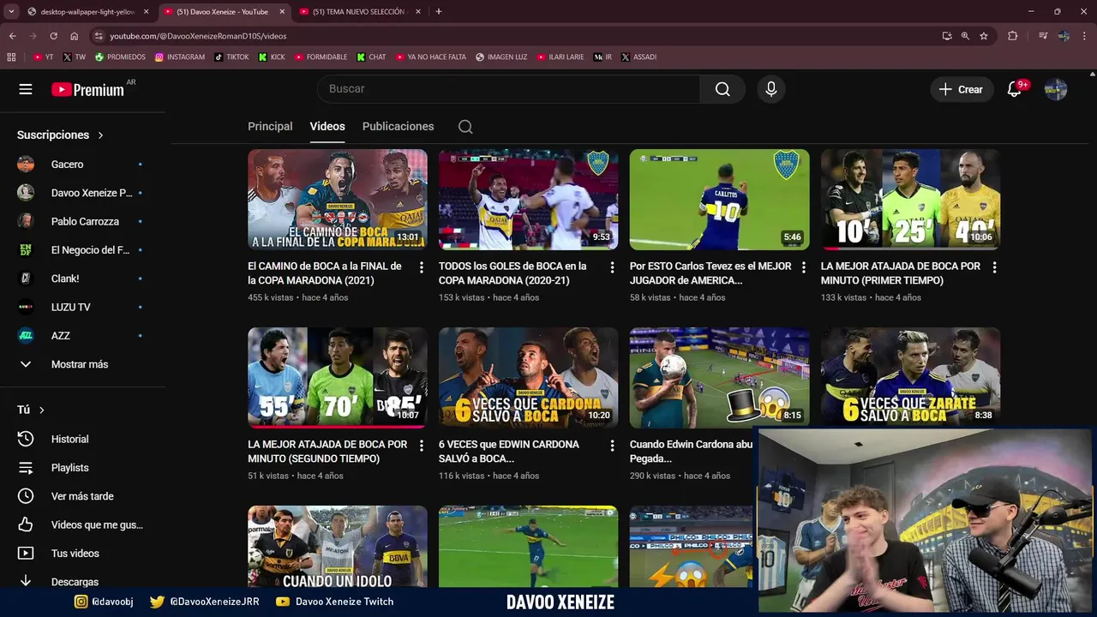Play El CAMINO de BOCA thumbnail
This screenshot has height=617, width=1097.
click(x=338, y=200)
